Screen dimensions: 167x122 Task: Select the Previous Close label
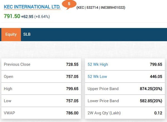click(x=17, y=64)
